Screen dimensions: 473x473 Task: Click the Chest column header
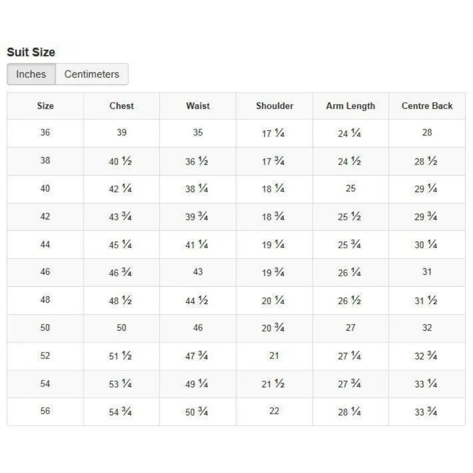[x=122, y=106]
